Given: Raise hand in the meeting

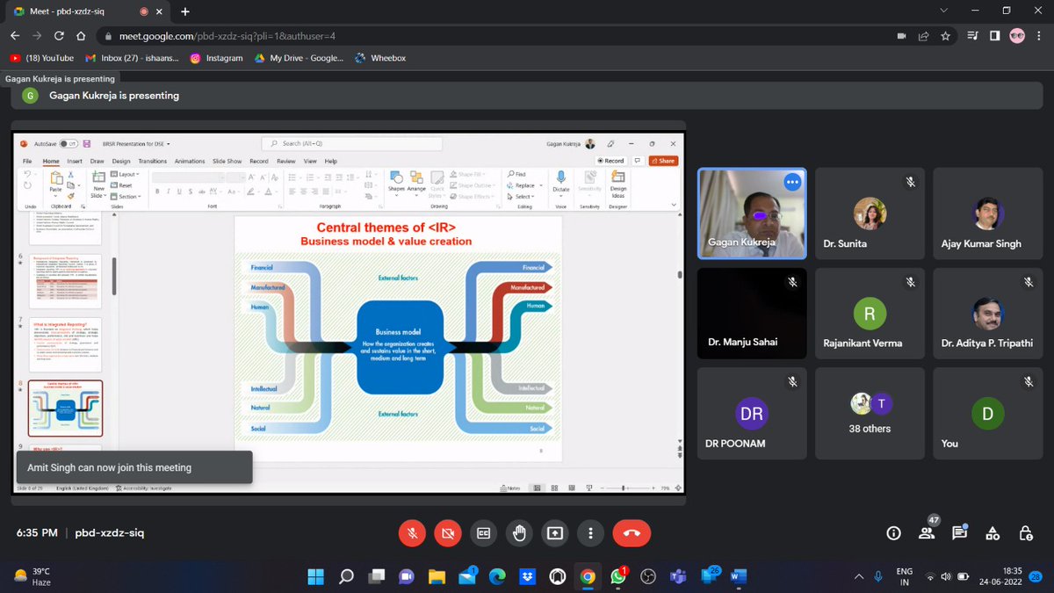Looking at the screenshot, I should 519,532.
